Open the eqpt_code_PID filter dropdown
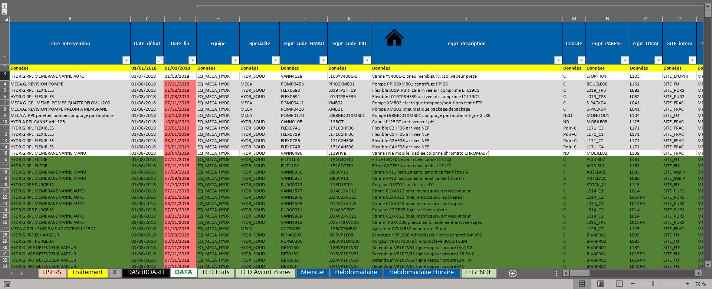The width and height of the screenshot is (712, 289). pyautogui.click(x=367, y=60)
